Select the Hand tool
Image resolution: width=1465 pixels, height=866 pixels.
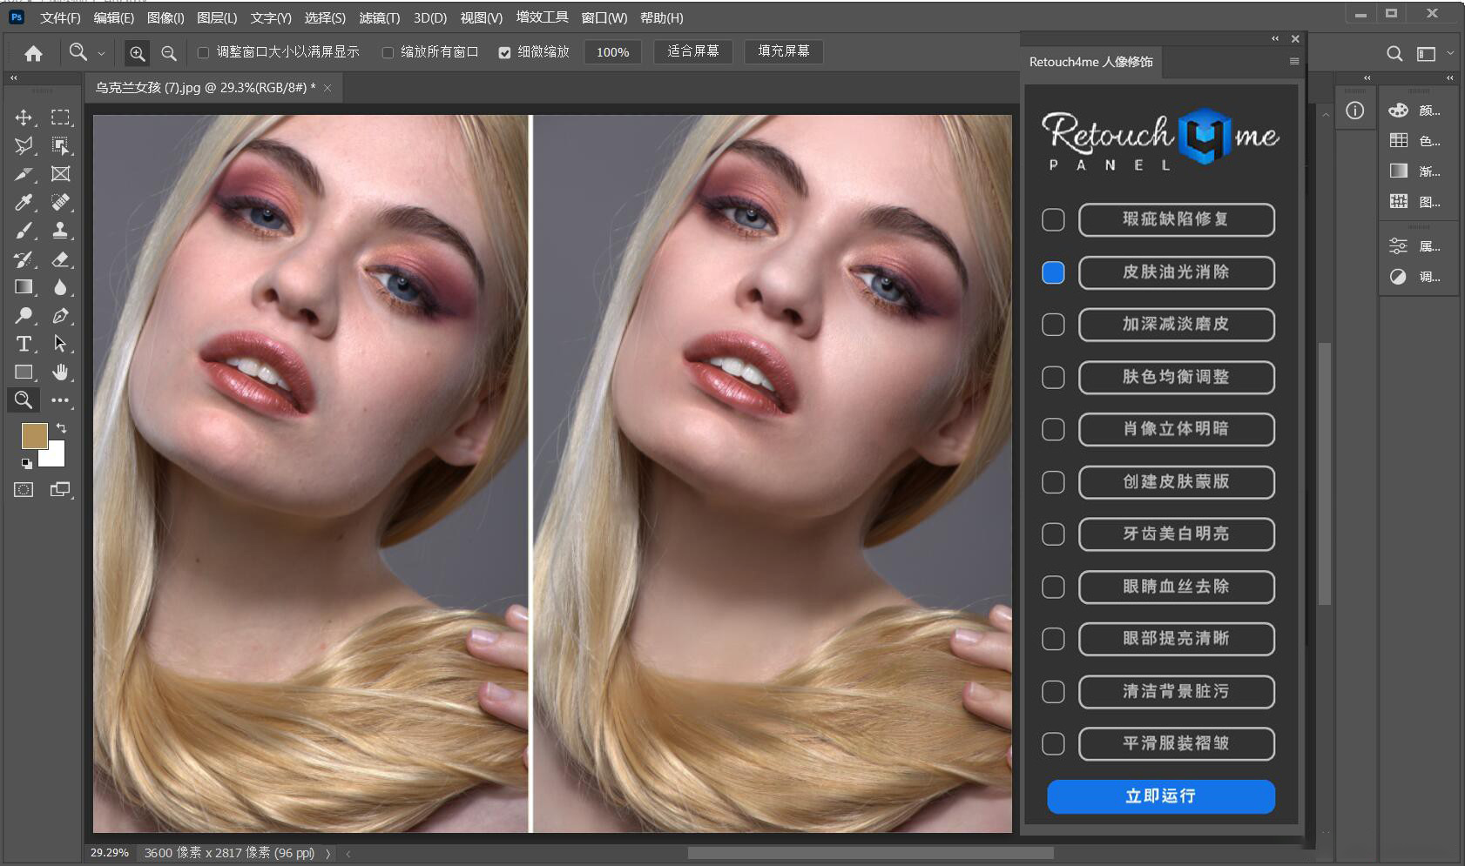[61, 372]
